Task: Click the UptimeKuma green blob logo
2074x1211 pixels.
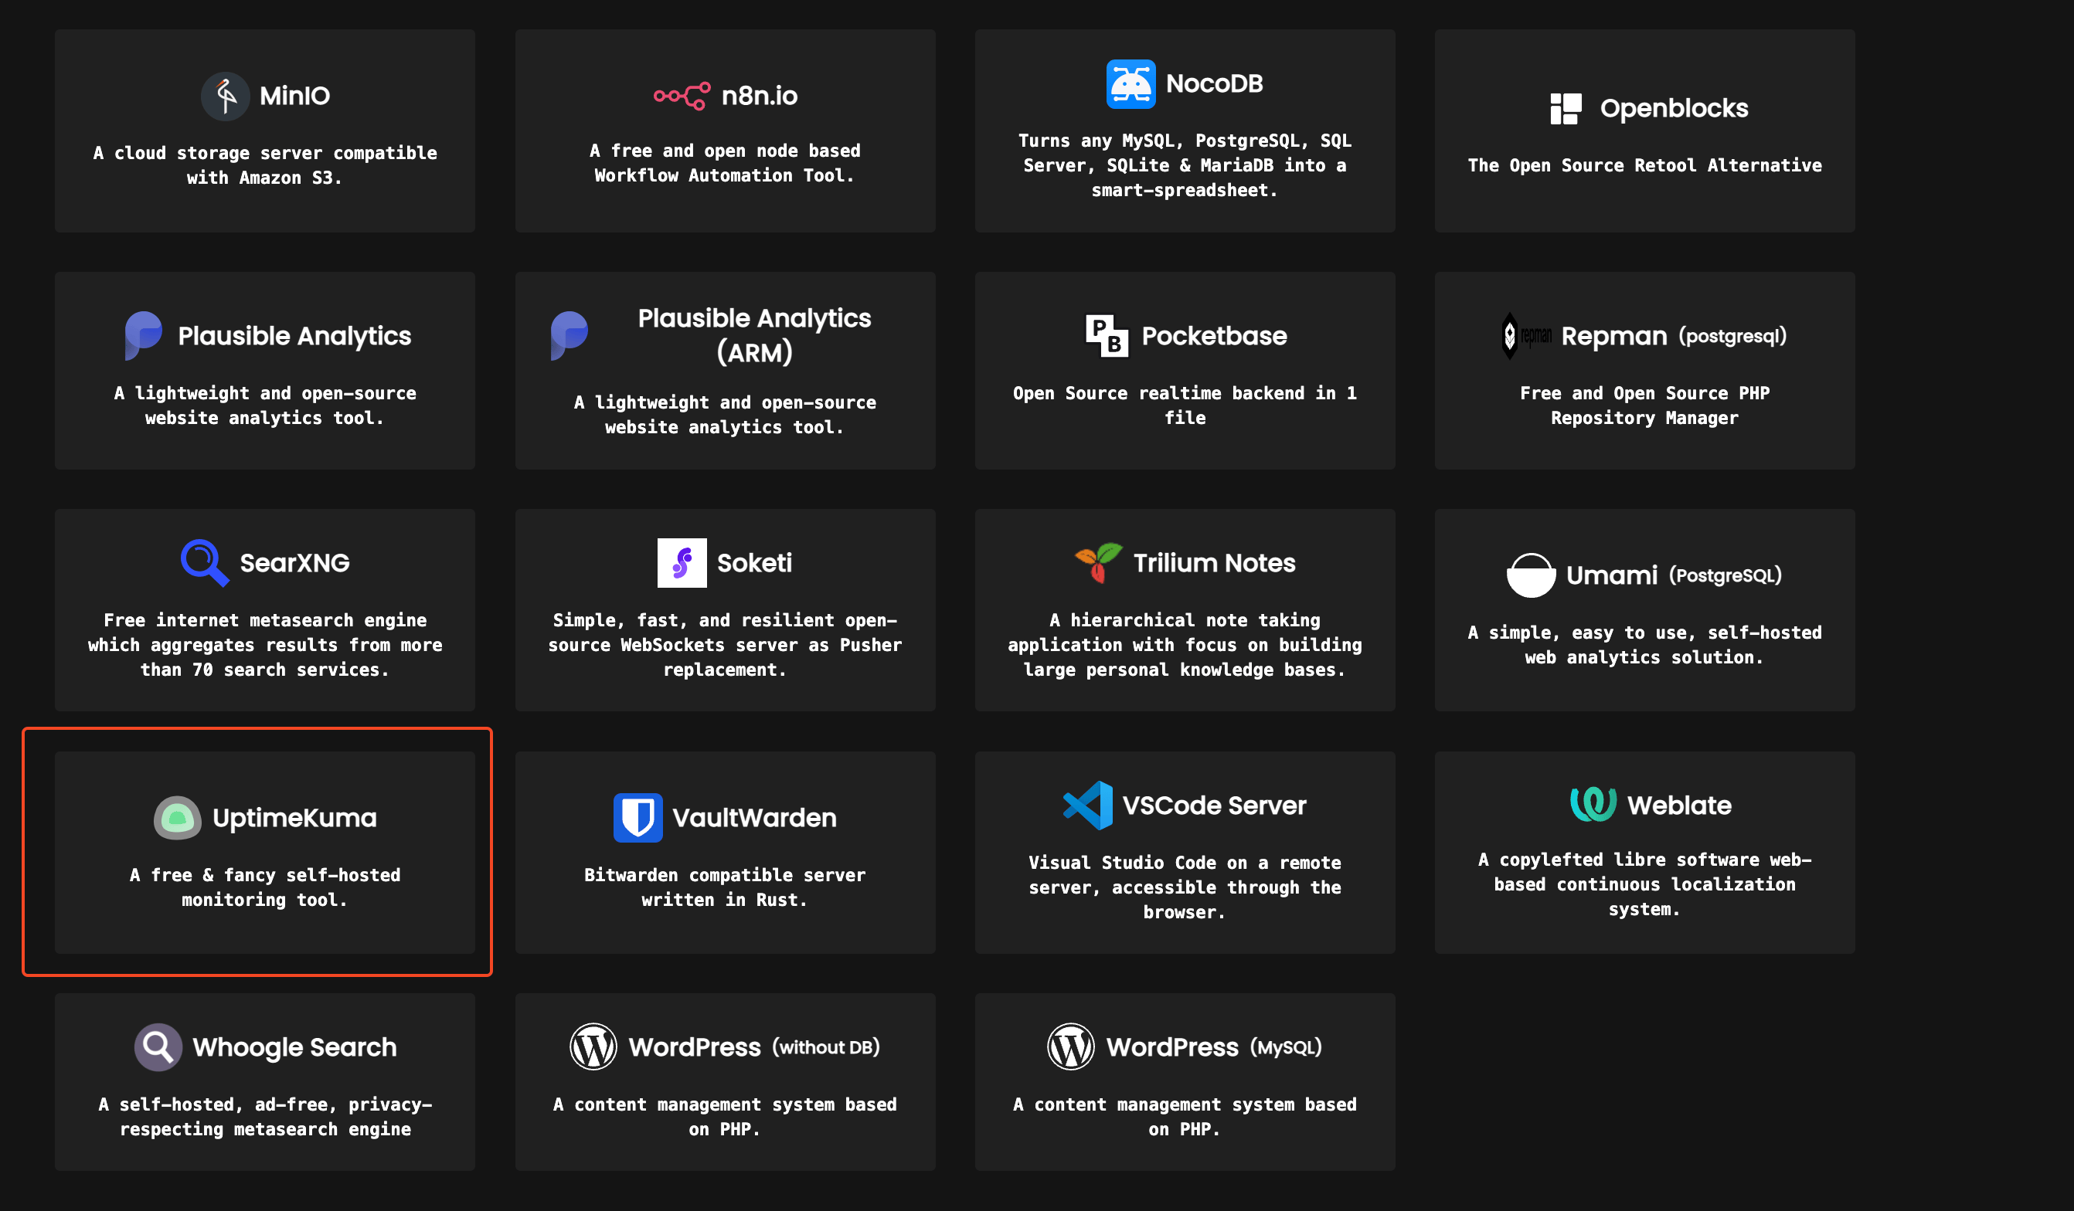Action: point(178,818)
